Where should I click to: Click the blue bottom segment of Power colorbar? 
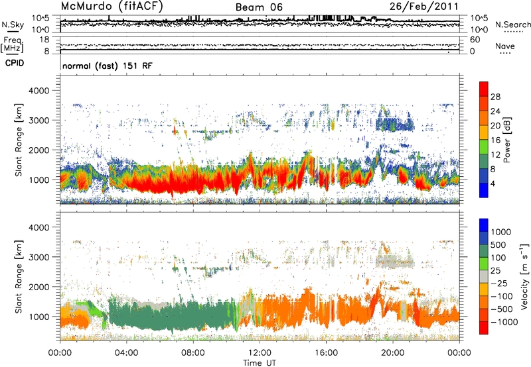(484, 190)
